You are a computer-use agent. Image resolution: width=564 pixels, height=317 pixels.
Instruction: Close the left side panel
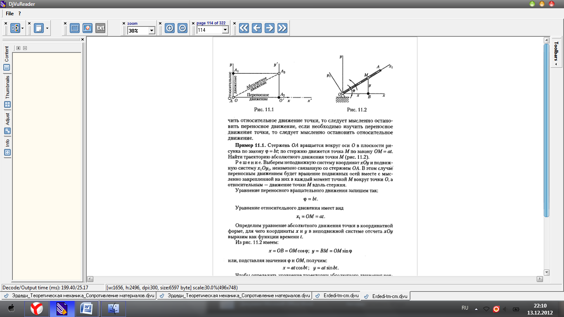coord(83,40)
